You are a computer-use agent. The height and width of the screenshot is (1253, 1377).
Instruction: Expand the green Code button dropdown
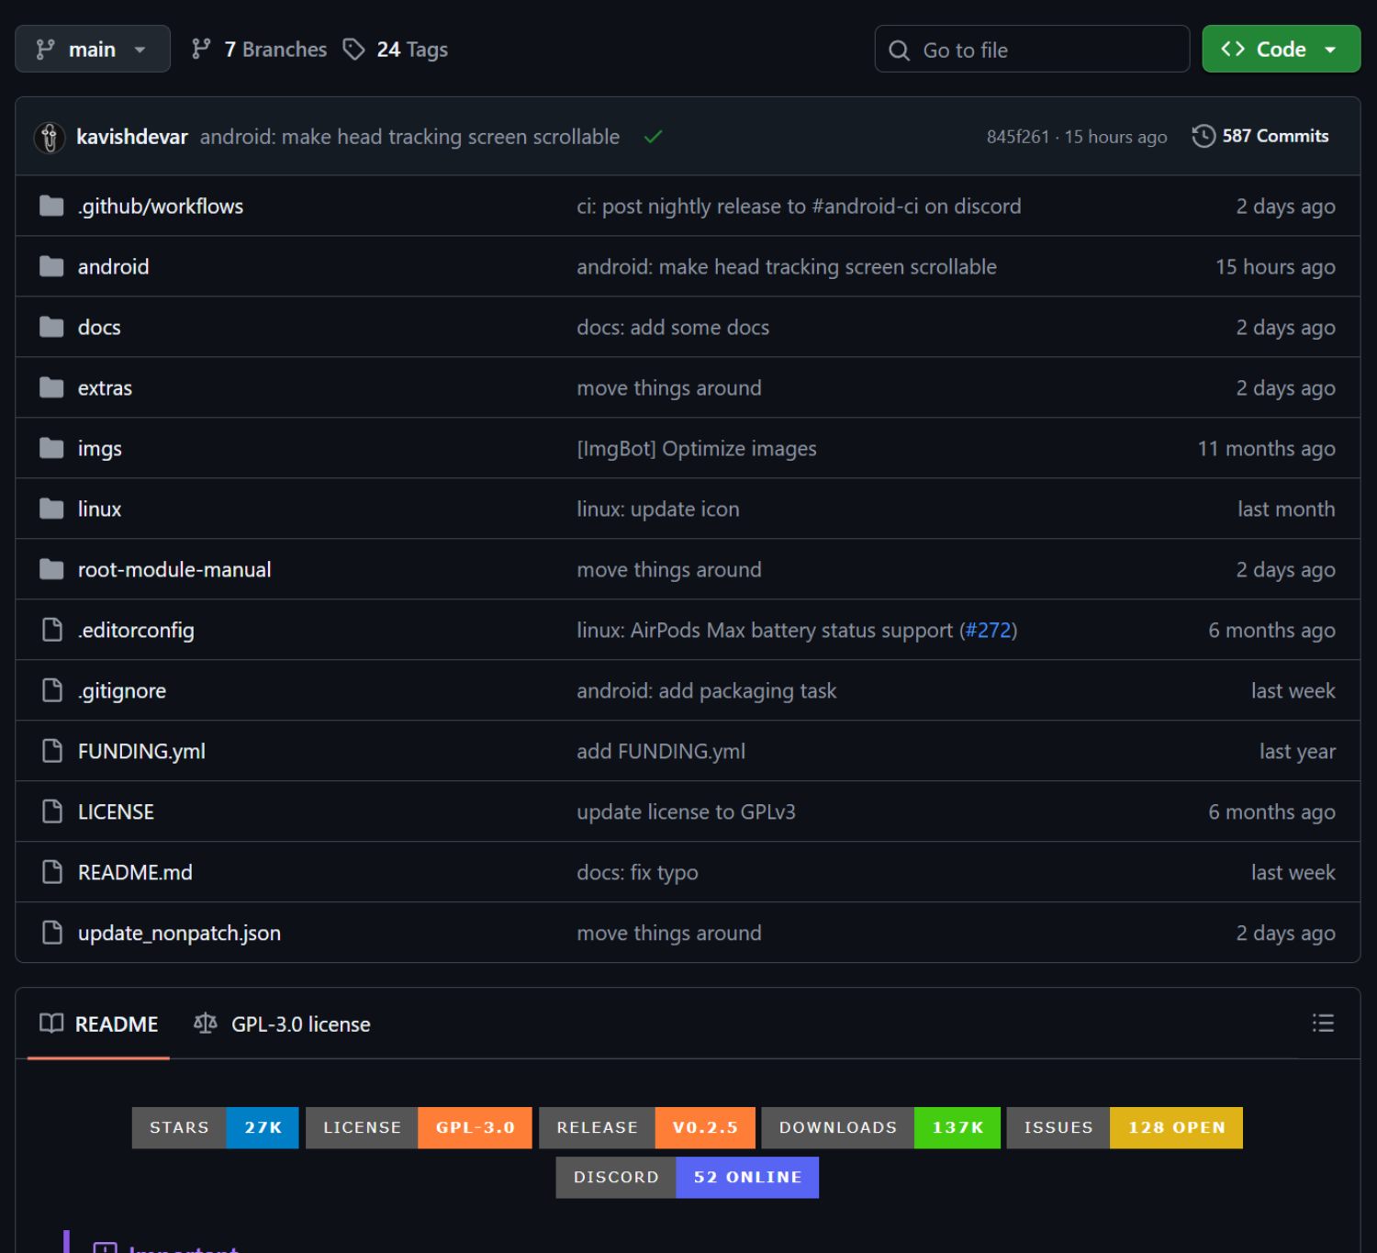point(1281,49)
